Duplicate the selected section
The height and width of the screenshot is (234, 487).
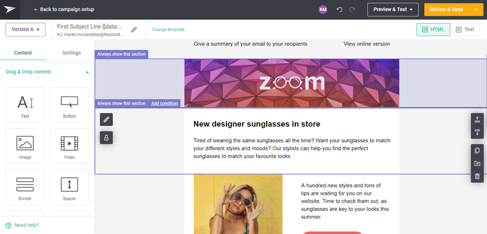click(x=477, y=151)
